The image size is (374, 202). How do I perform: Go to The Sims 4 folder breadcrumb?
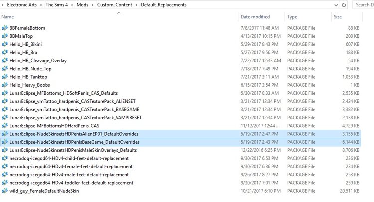coord(57,5)
